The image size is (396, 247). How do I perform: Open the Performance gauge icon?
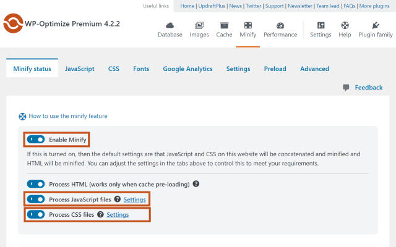(x=280, y=25)
